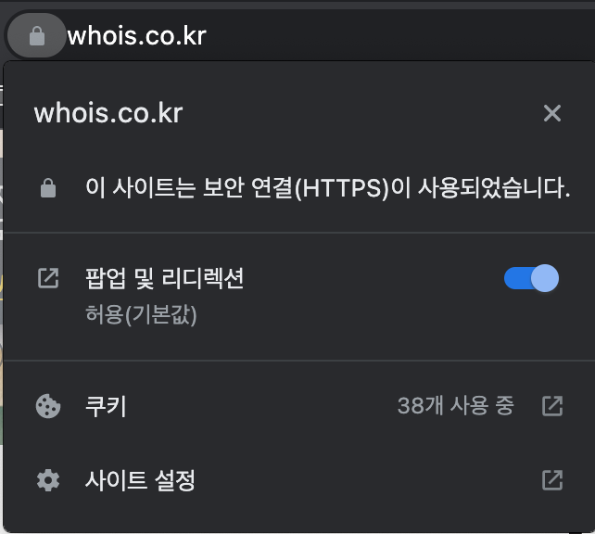Click the empty address bar area beside the URL
This screenshot has height=534, width=595.
(399, 35)
